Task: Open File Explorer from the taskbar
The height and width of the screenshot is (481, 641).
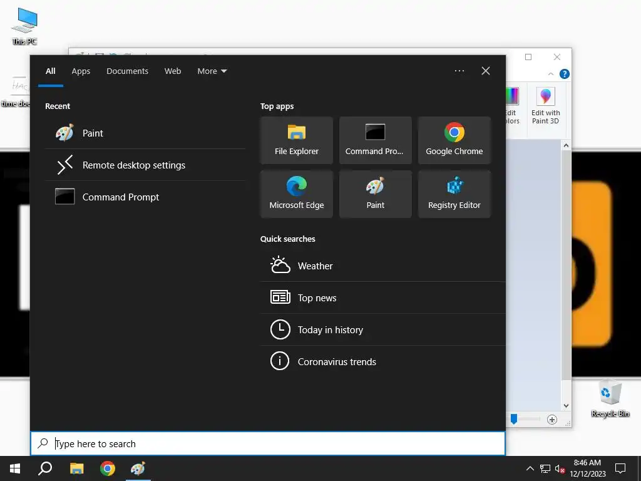Action: (76, 468)
